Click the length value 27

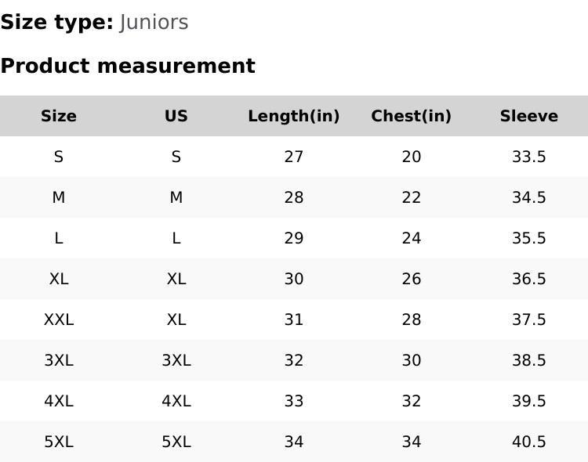pos(294,157)
